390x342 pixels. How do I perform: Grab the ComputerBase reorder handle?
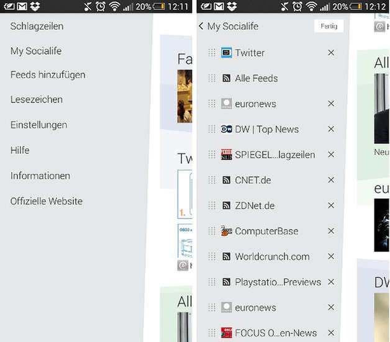pyautogui.click(x=212, y=231)
